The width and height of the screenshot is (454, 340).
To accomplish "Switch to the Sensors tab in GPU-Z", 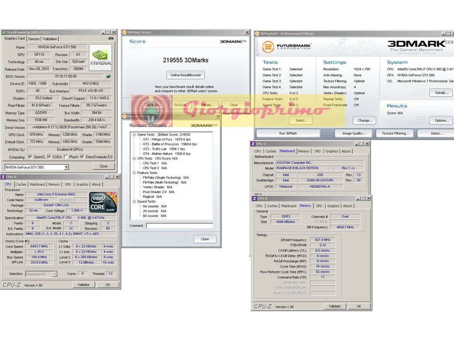I will pyautogui.click(x=34, y=39).
